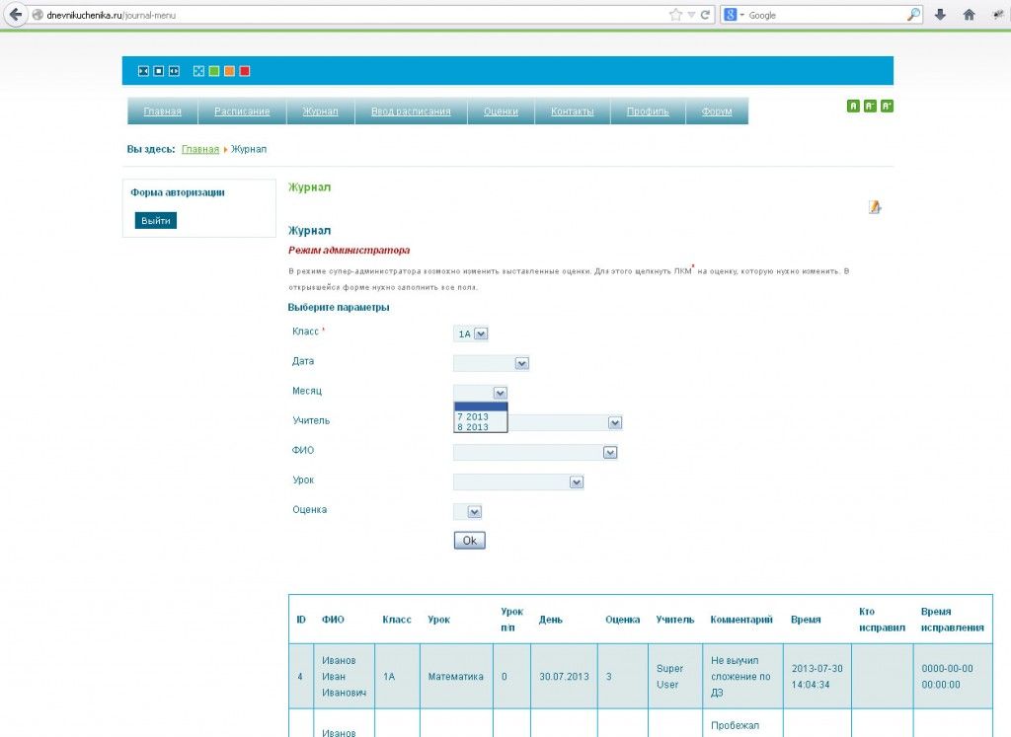This screenshot has height=737, width=1011.
Task: Open the Дата dropdown
Action: [492, 363]
